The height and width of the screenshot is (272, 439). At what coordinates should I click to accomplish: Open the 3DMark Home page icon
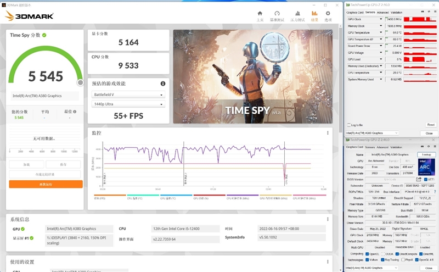260,14
